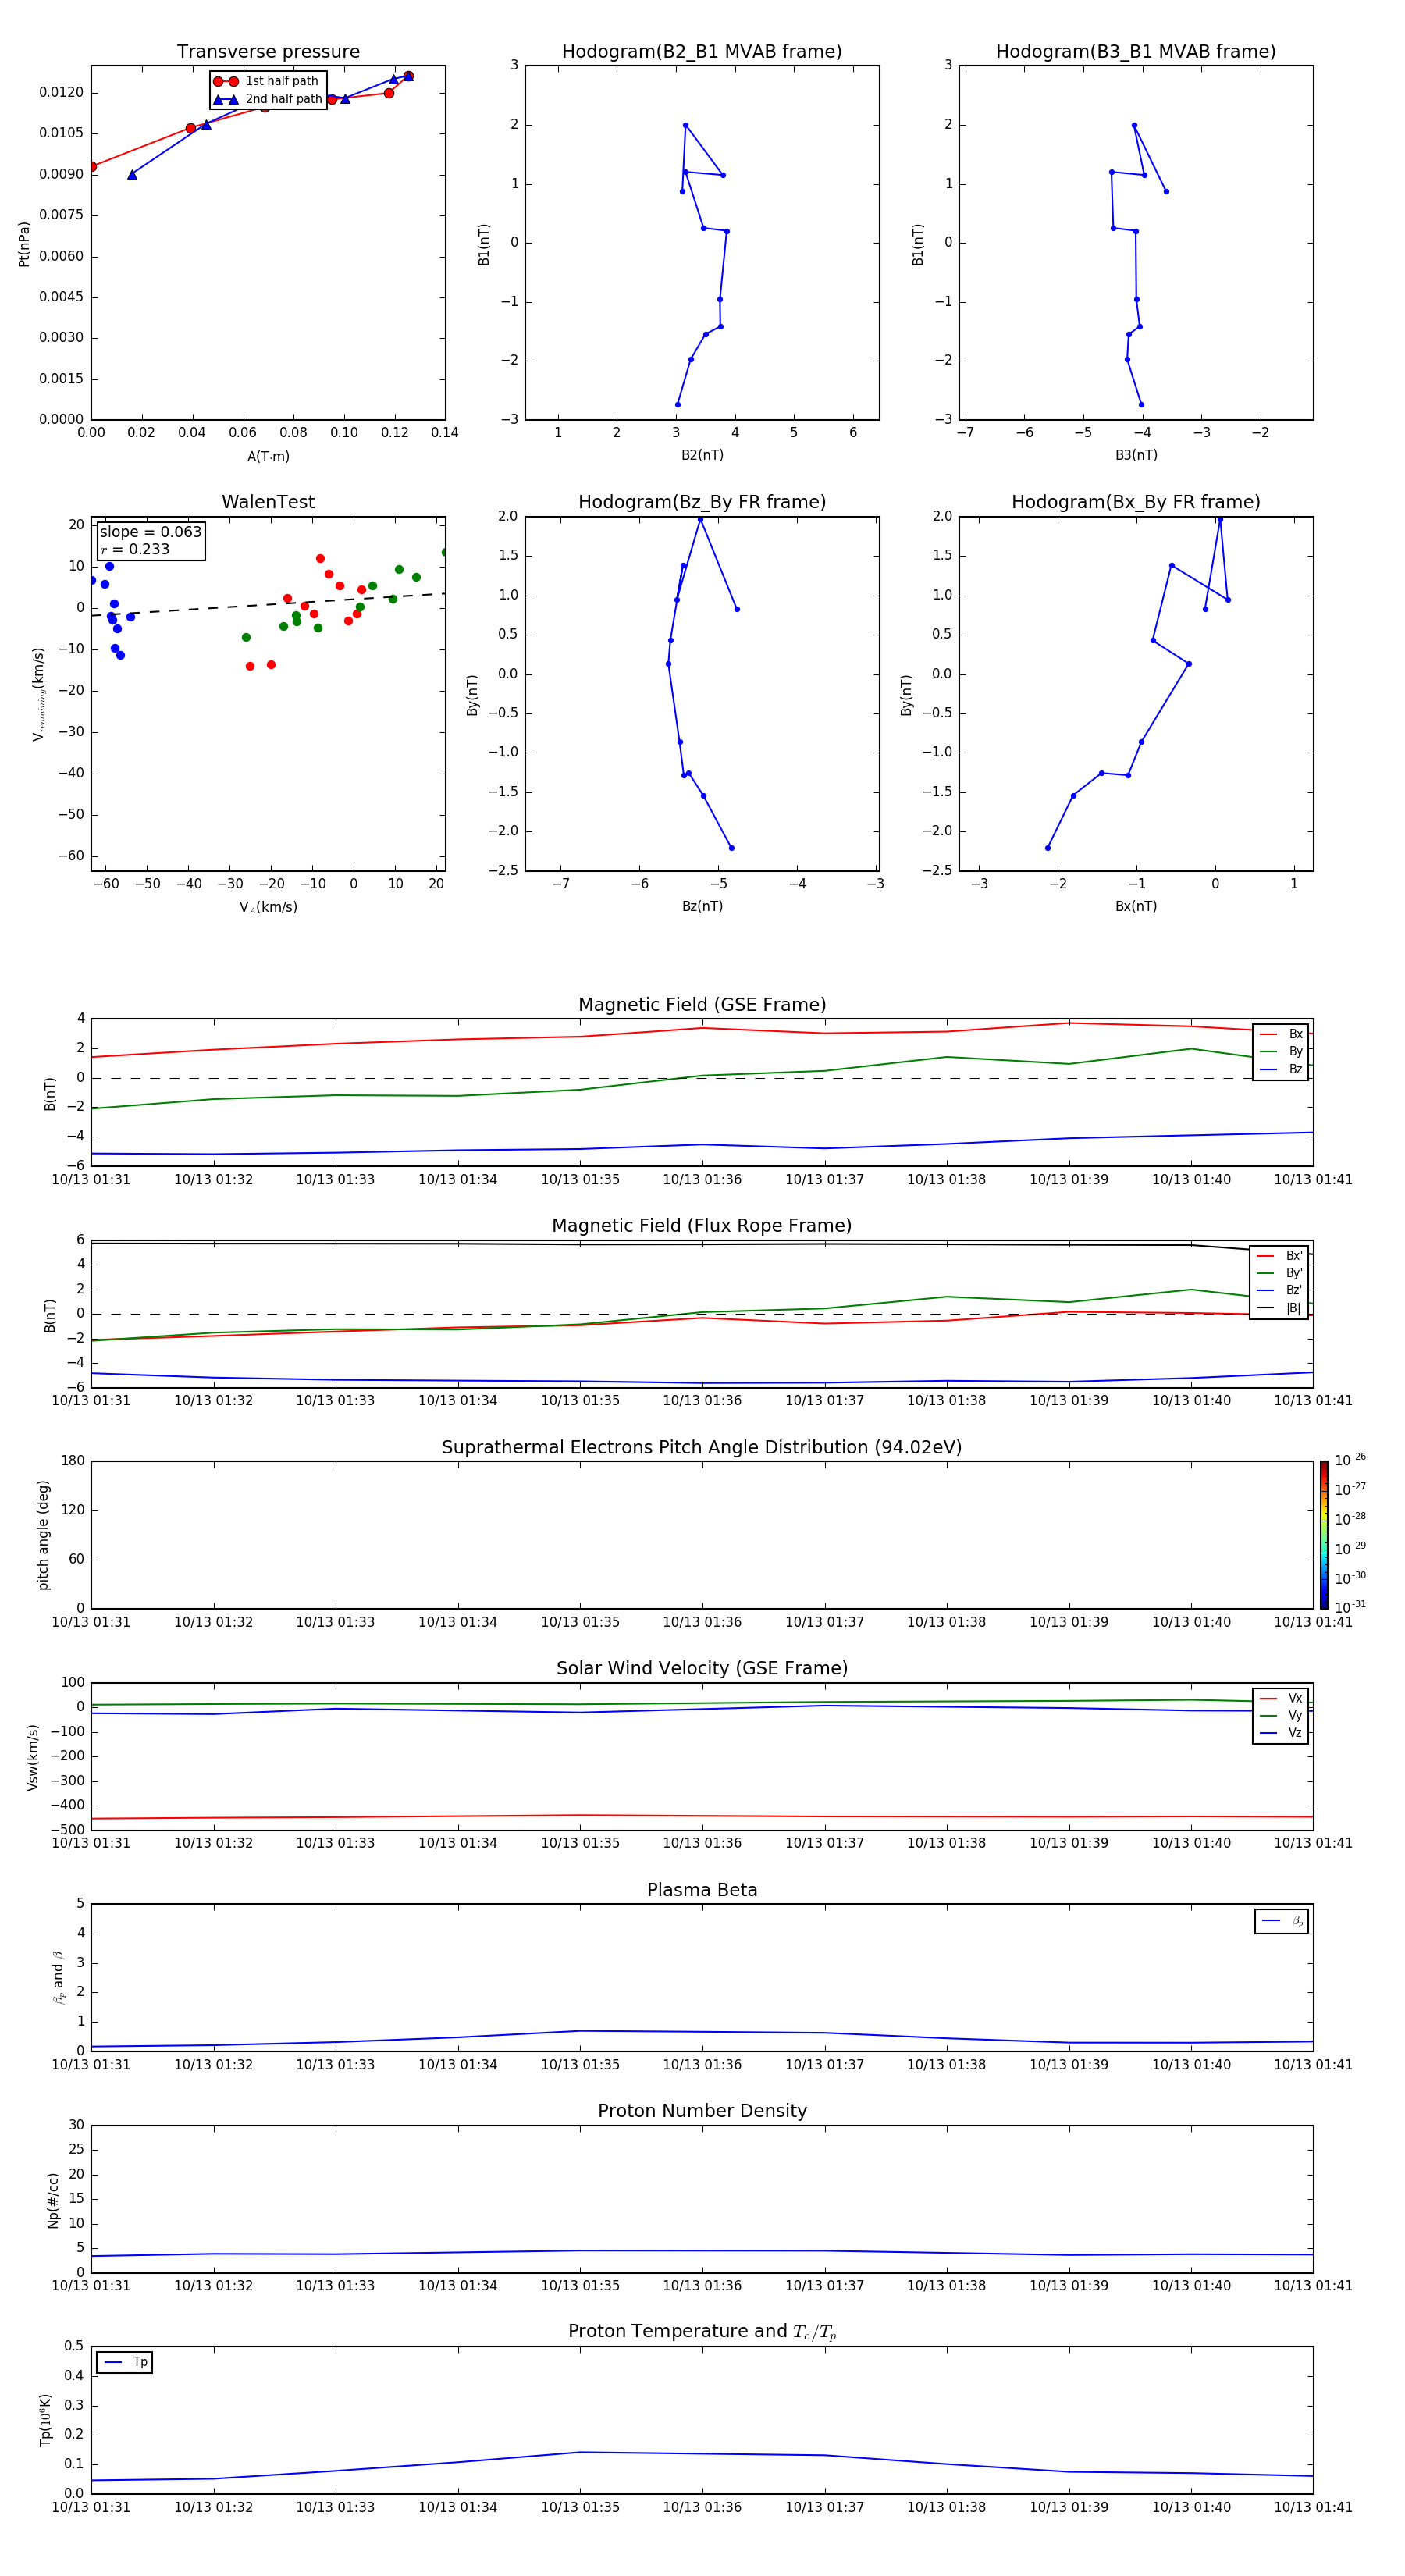Click the red Vx line in velocity plot

(x=702, y=1816)
